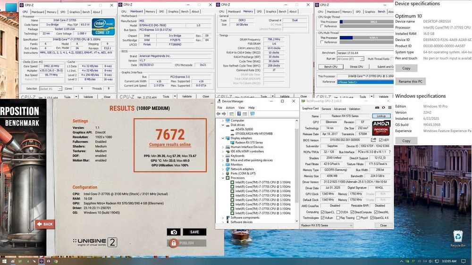The width and height of the screenshot is (472, 265).
Task: Open the View menu in Device Manager
Action: (241, 108)
